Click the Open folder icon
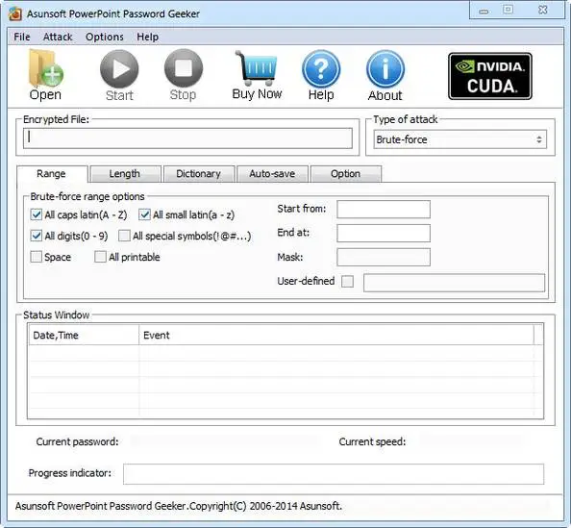 click(x=45, y=68)
